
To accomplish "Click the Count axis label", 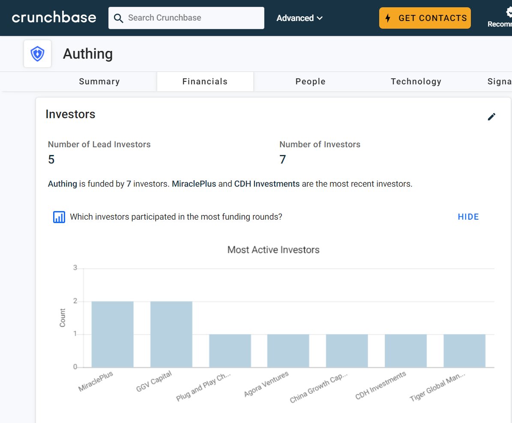I will [x=63, y=318].
